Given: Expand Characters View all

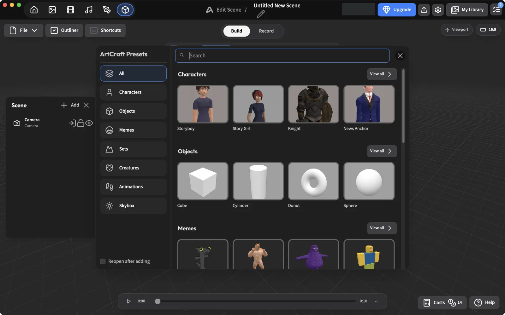Looking at the screenshot, I should [382, 74].
